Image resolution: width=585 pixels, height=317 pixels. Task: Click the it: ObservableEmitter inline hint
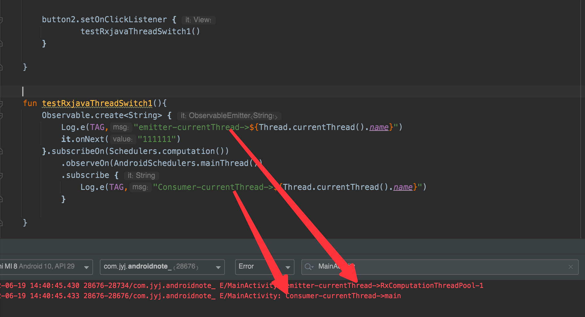point(228,116)
